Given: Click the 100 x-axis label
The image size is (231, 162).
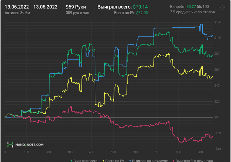Looking at the screenshot, I should coord(26,152).
